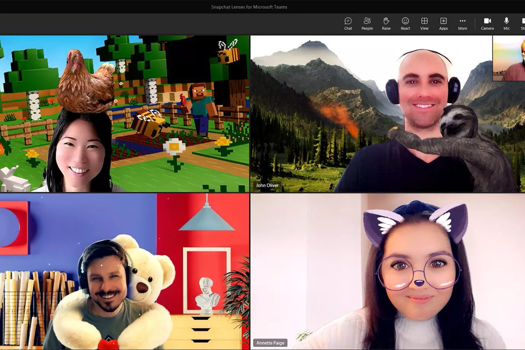Toggle the Camera on or off
Viewport: 525px width, 350px height.
[487, 24]
